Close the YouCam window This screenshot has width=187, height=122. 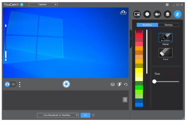[x=182, y=5]
